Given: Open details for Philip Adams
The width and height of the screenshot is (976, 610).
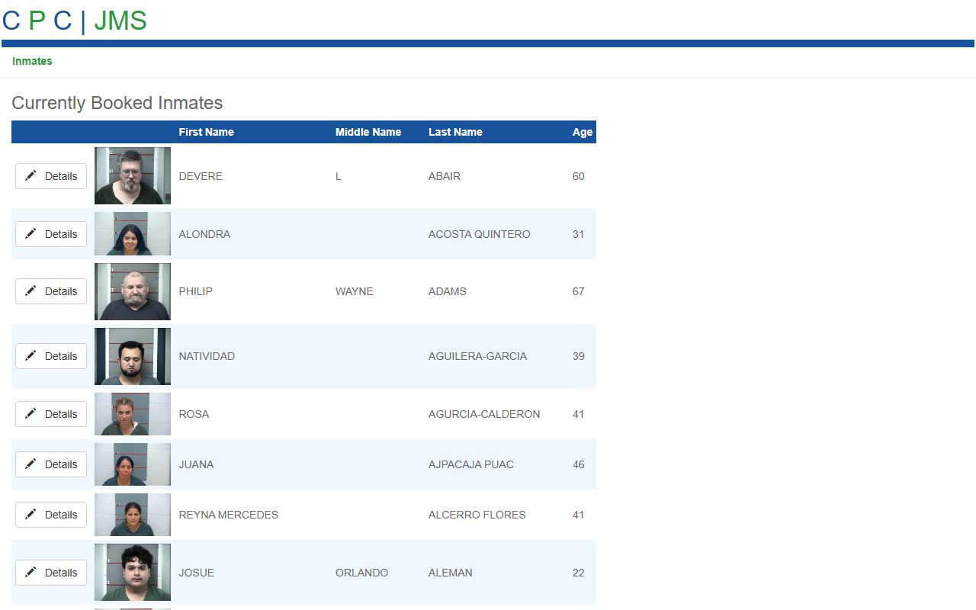Looking at the screenshot, I should point(51,291).
